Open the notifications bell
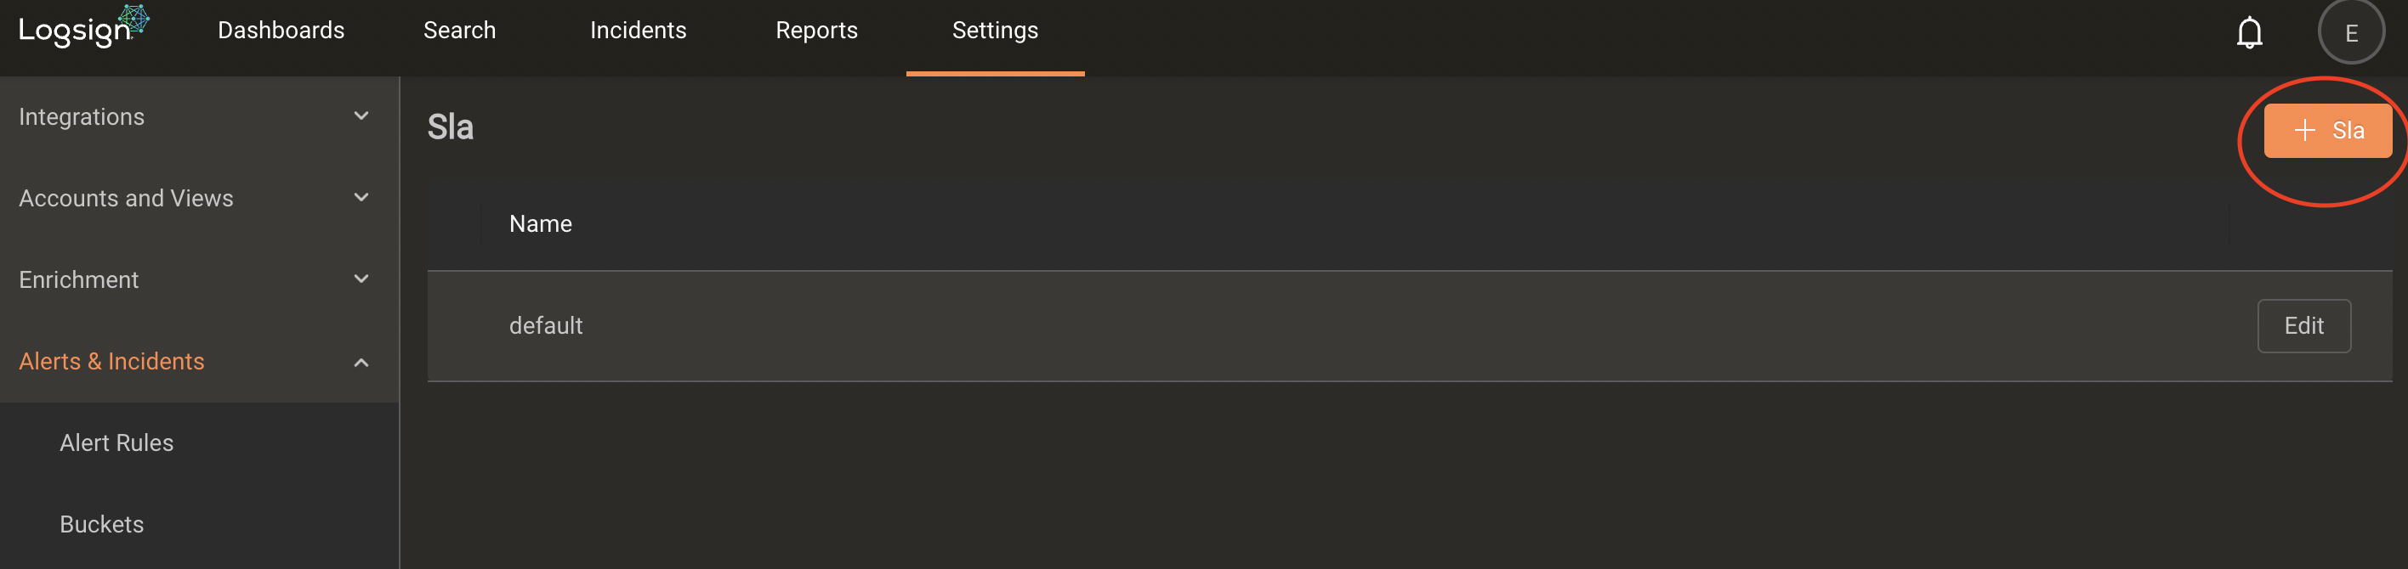2408x569 pixels. click(2248, 33)
